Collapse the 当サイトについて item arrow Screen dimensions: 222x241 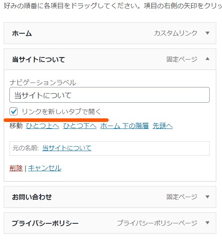(207, 59)
